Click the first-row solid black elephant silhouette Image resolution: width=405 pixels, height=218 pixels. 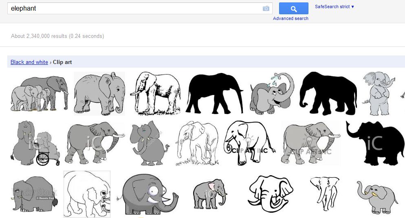[x=215, y=93]
